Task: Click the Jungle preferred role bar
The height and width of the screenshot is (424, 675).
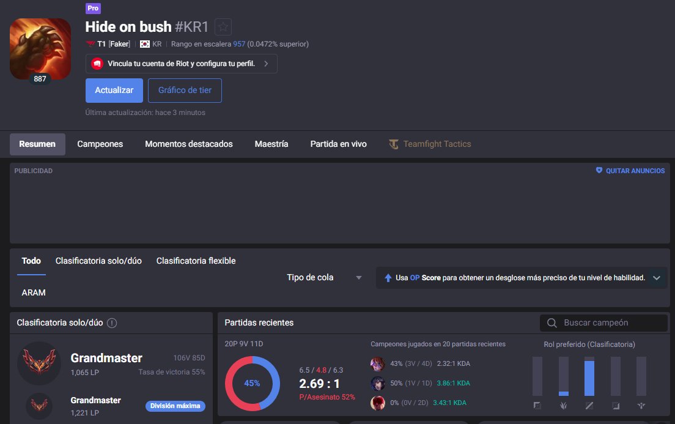Action: (x=564, y=376)
